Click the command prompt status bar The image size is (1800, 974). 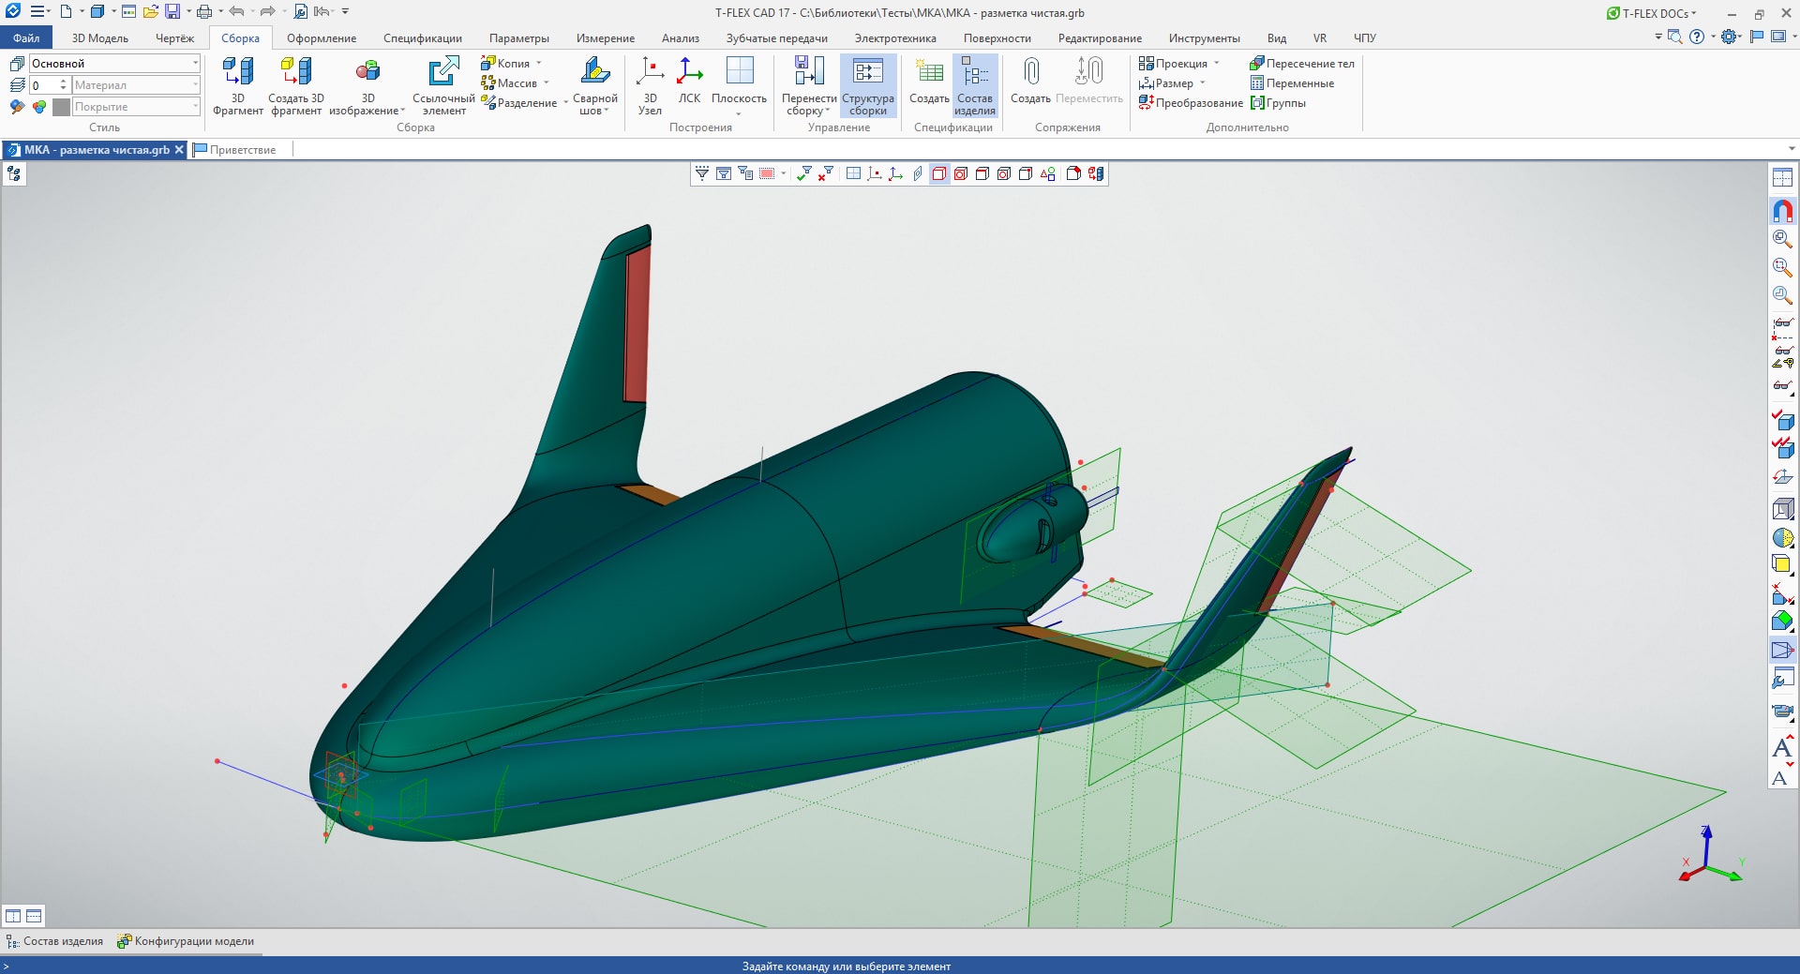(x=900, y=966)
